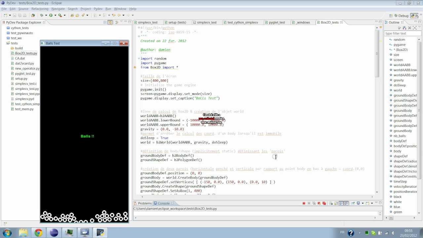Run the program with green Run icon
423x238 pixels.
point(51,15)
